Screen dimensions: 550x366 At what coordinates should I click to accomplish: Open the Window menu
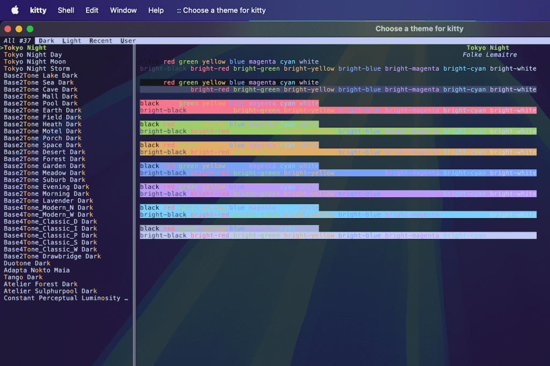coord(123,10)
